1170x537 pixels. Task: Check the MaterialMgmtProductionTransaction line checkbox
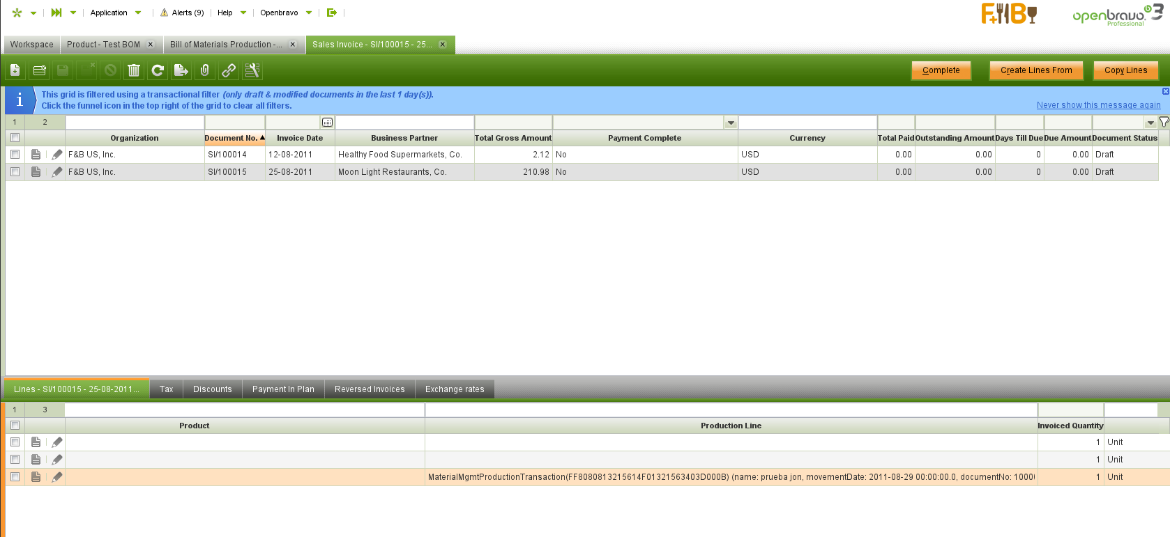point(15,477)
